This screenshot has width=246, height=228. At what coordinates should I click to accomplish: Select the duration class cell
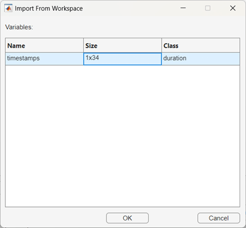click(x=201, y=59)
